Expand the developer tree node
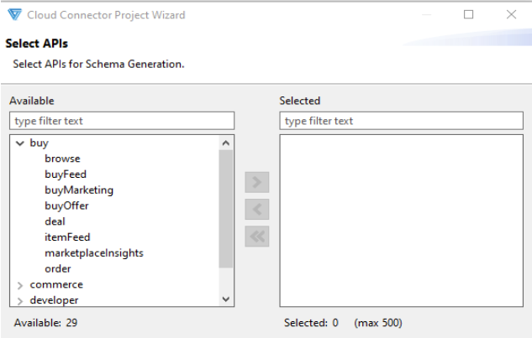532x338 pixels. click(x=20, y=301)
